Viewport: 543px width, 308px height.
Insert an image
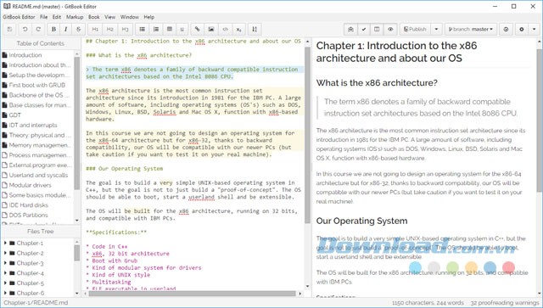[x=211, y=29]
